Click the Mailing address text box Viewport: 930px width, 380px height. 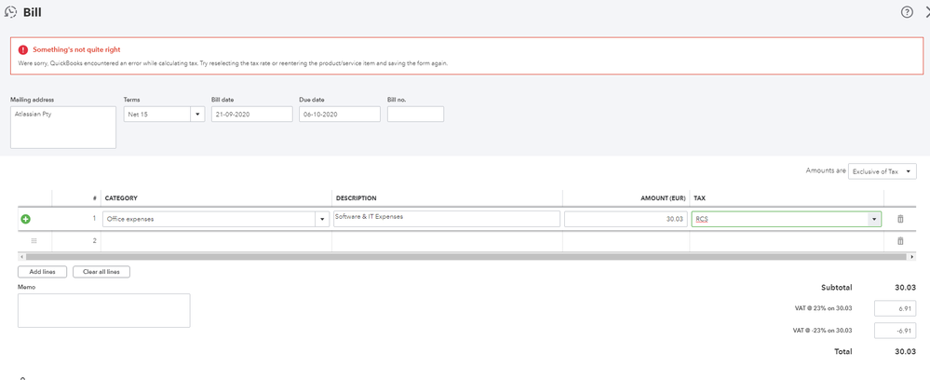(x=62, y=127)
